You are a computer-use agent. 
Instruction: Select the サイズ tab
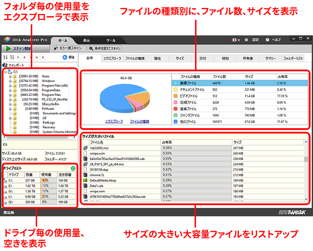point(180,58)
